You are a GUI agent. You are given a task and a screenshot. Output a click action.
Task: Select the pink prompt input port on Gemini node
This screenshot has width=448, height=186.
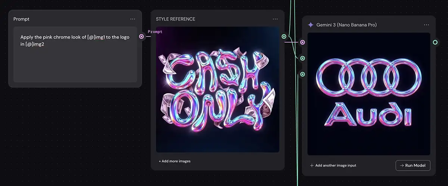[x=302, y=42]
